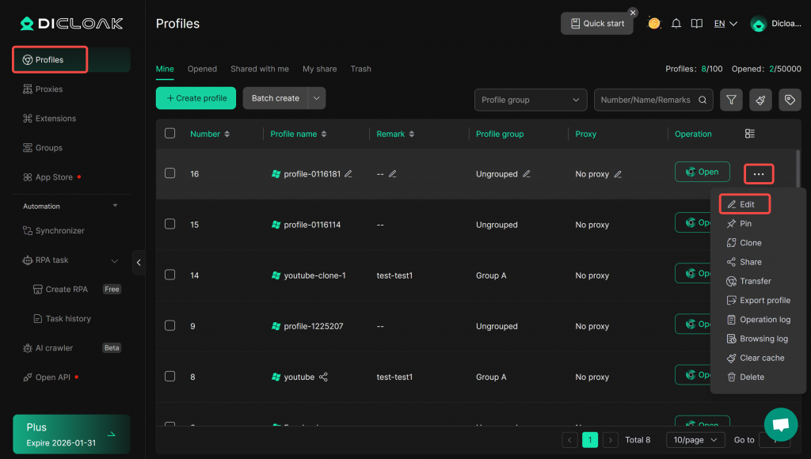
Task: Click the clear-filters broom icon
Action: point(760,100)
